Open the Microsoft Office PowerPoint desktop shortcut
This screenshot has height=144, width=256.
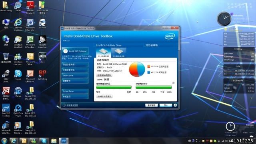pyautogui.click(x=30, y=76)
